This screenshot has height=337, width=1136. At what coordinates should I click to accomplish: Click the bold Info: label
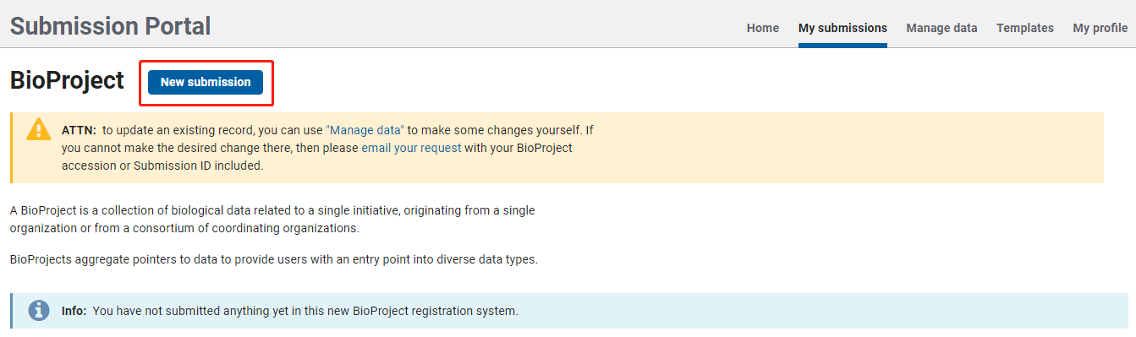click(x=74, y=311)
